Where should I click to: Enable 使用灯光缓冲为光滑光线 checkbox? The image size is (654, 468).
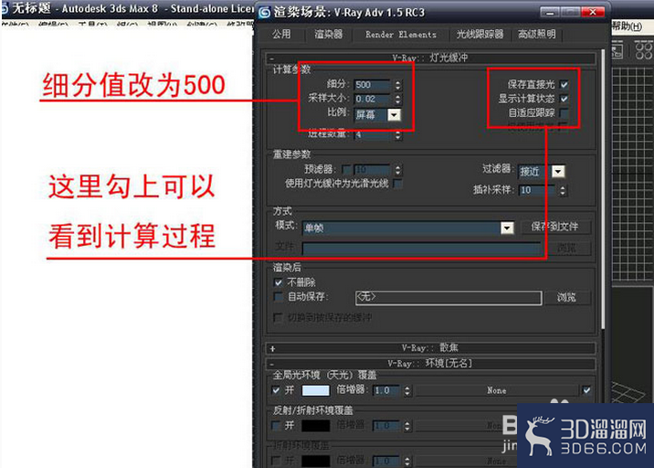click(x=398, y=184)
